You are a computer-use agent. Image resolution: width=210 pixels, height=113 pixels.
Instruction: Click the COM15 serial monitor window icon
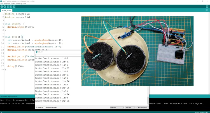click(36, 52)
